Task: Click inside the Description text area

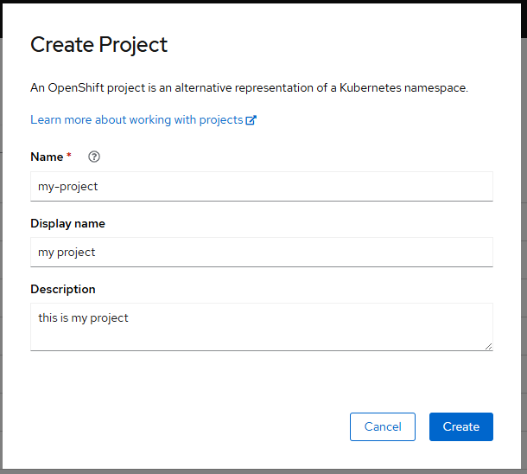Action: 262,327
